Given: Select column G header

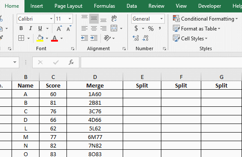Looking at the screenshot, I should point(221,77).
